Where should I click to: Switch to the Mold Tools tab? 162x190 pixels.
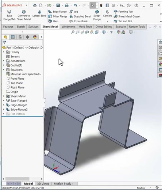(85, 27)
